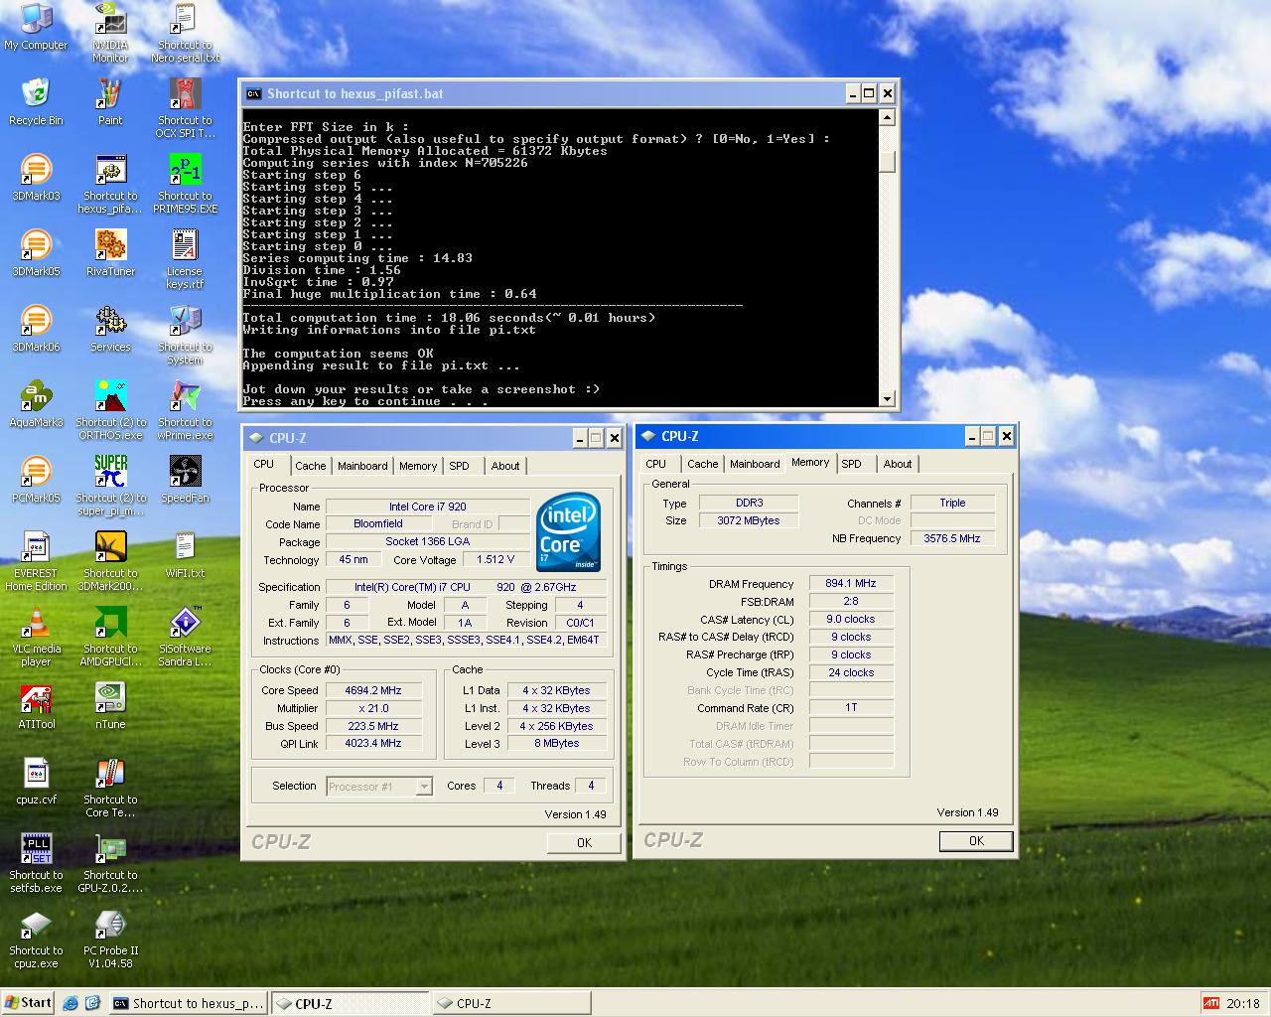This screenshot has width=1271, height=1017.
Task: Select the Paint desktop shortcut
Action: pyautogui.click(x=110, y=102)
